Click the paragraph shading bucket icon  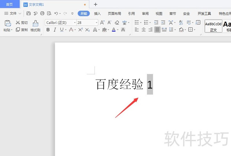181,30
